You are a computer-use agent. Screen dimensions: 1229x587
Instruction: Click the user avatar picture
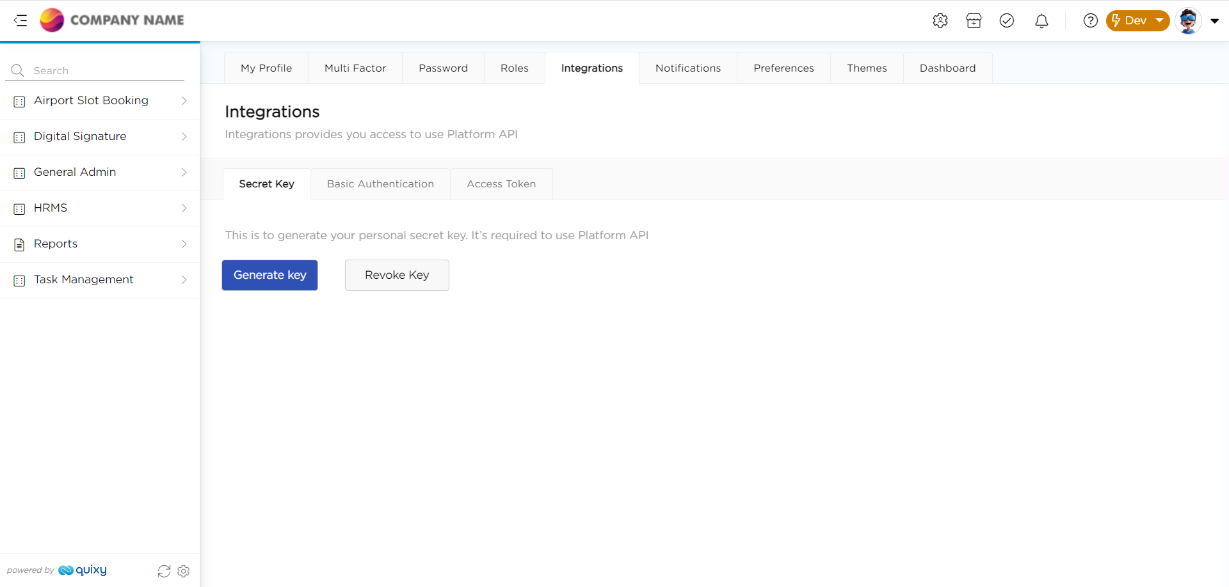(1188, 20)
